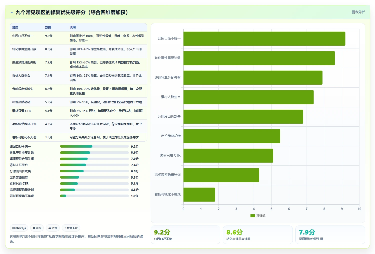Select 素材只看 CTR in the table

[x=21, y=111]
